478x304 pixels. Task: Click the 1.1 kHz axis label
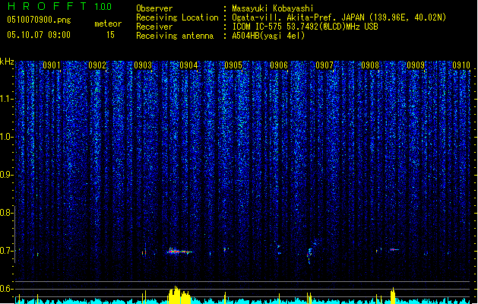pos(7,99)
